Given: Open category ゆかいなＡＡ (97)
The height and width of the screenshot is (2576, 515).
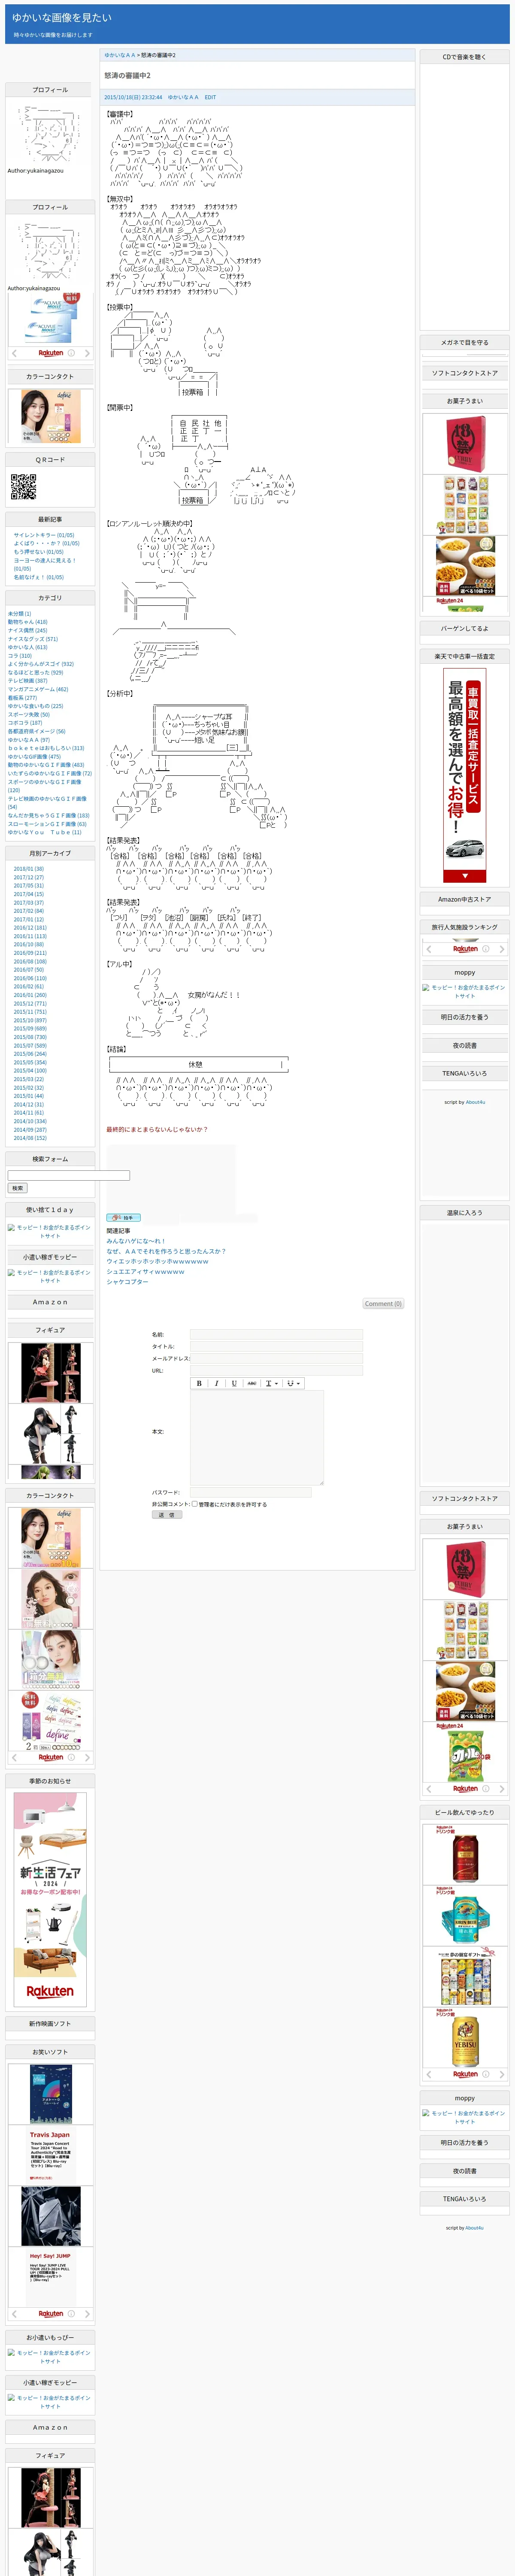Looking at the screenshot, I should (29, 740).
